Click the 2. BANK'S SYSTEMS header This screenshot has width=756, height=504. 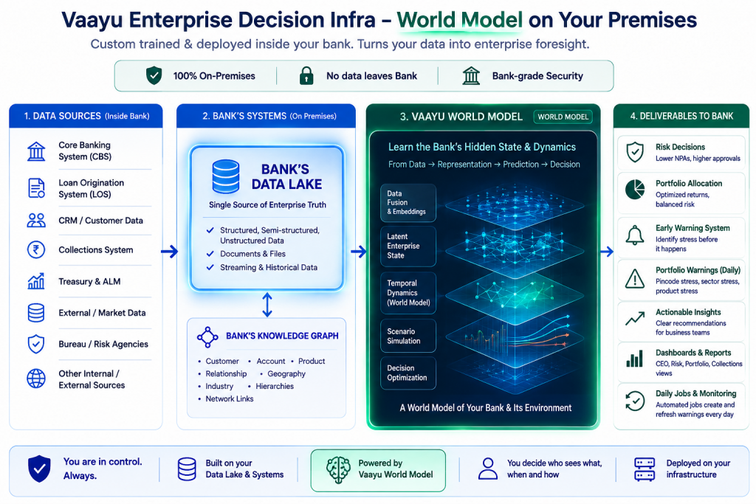tap(266, 116)
